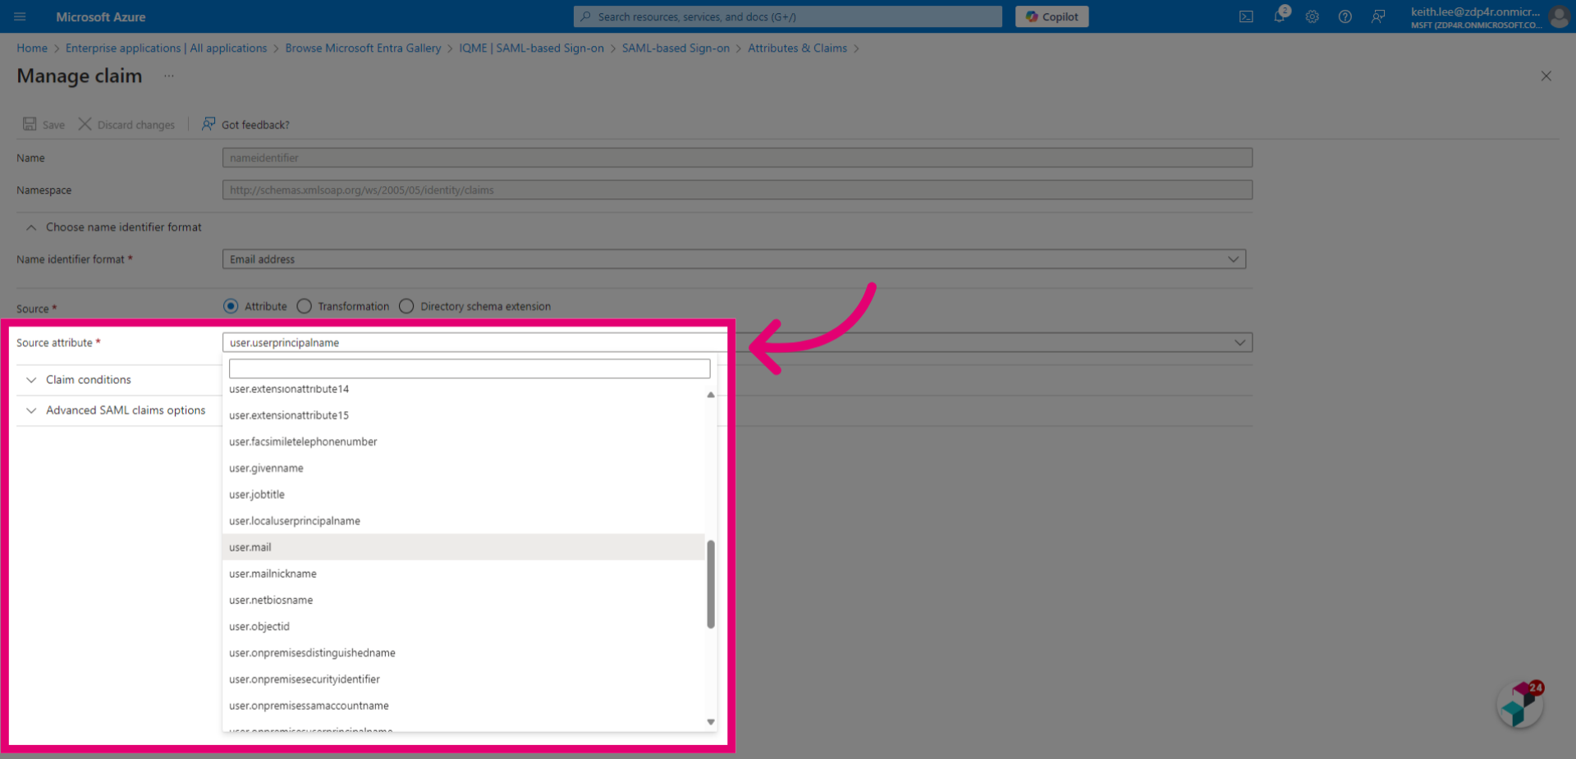Select the Attribute radio button
The height and width of the screenshot is (759, 1576).
231,306
